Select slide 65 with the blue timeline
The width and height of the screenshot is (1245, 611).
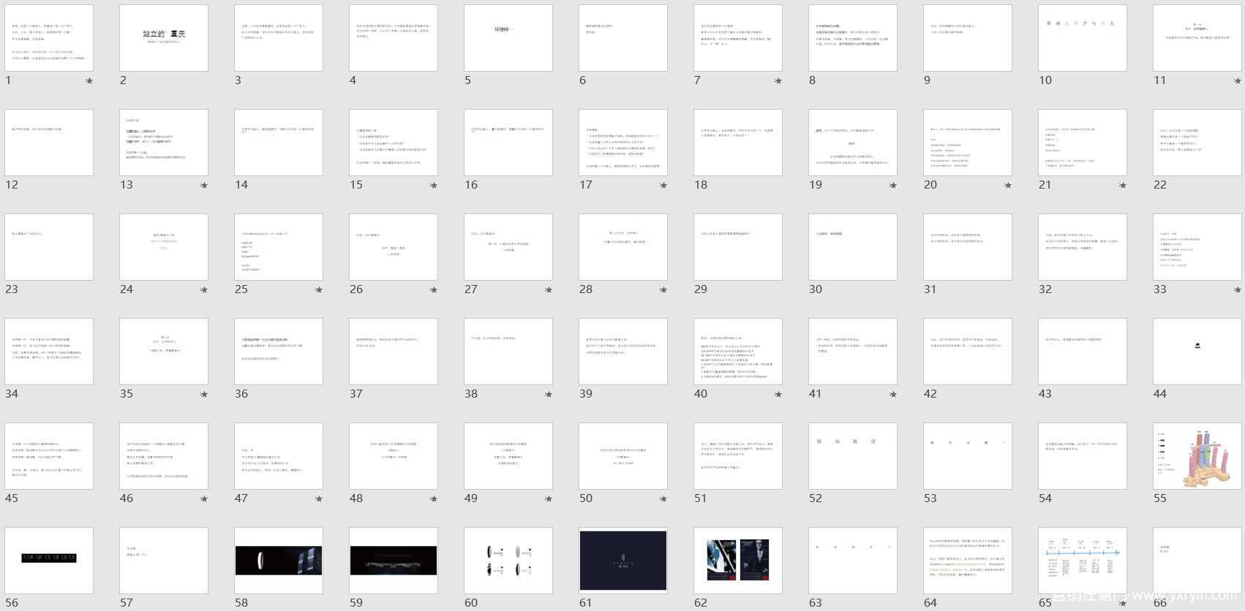(1083, 561)
